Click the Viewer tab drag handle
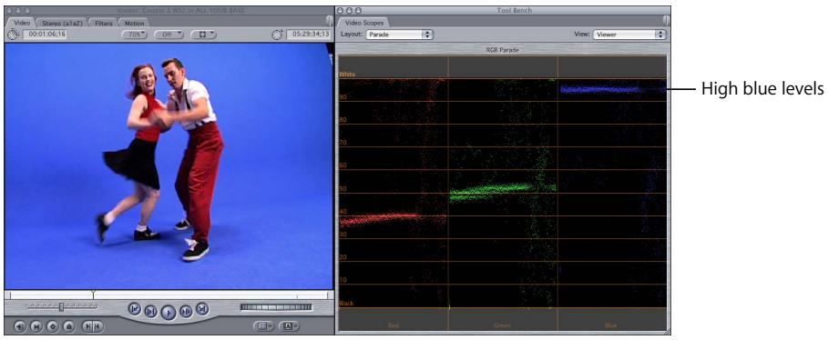This screenshot has width=828, height=340. [x=329, y=22]
